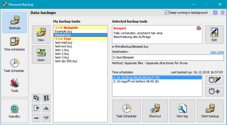Open the hamburger main menu
This screenshot has height=125, width=227.
coord(223,13)
